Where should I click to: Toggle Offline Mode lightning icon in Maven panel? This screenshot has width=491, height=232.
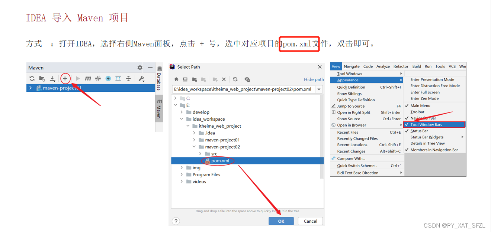(x=108, y=78)
